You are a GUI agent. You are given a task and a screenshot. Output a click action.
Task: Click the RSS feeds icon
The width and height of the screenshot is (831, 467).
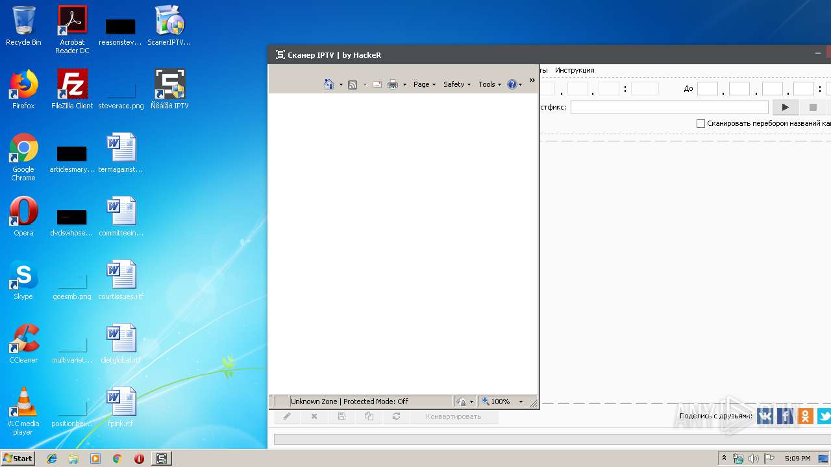click(353, 84)
